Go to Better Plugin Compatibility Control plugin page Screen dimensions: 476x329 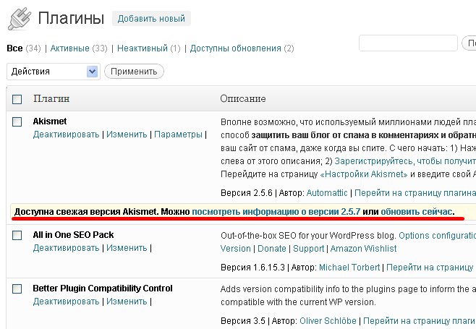coord(420,321)
